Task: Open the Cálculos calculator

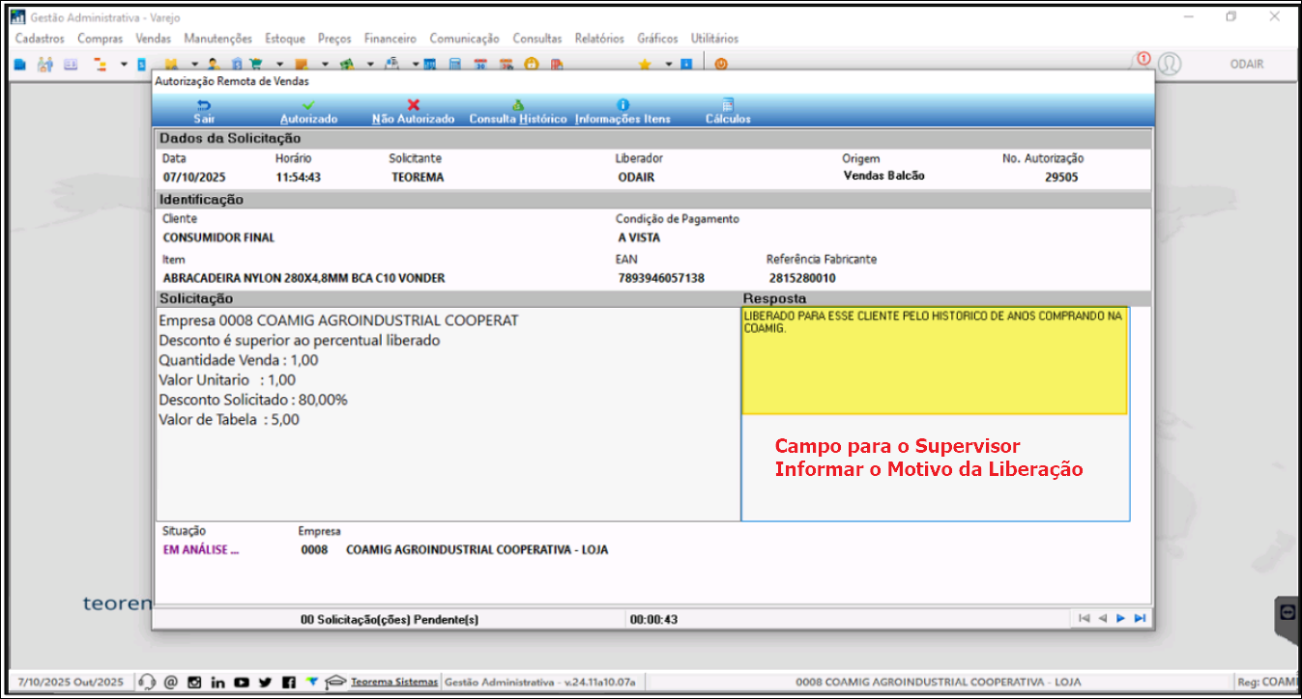Action: (x=728, y=111)
